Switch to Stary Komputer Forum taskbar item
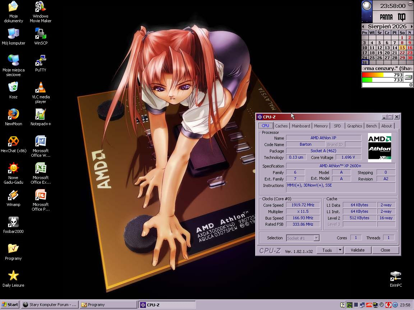Image resolution: width=414 pixels, height=310 pixels. (50, 305)
